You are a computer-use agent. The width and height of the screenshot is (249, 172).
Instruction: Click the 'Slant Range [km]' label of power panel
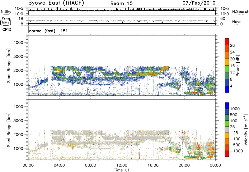[9, 66]
